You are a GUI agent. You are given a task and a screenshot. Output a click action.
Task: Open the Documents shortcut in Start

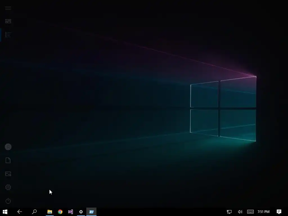click(8, 160)
